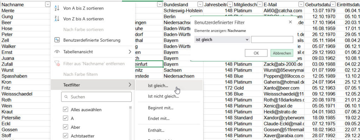
Task: Click the magnifier icon in Suchen box
Action: tap(66, 97)
